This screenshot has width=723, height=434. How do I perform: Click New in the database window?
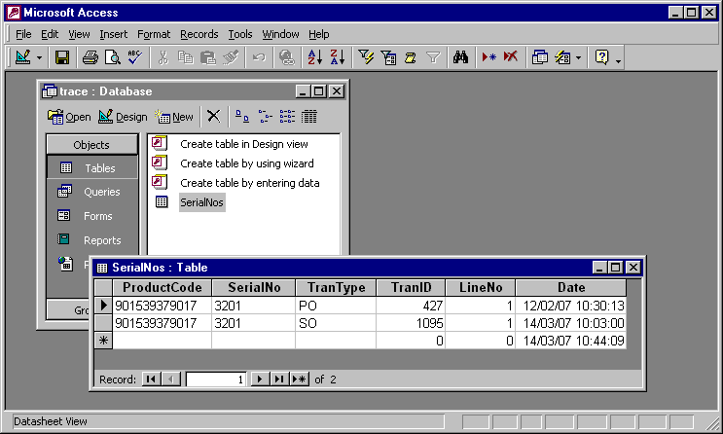pos(174,117)
